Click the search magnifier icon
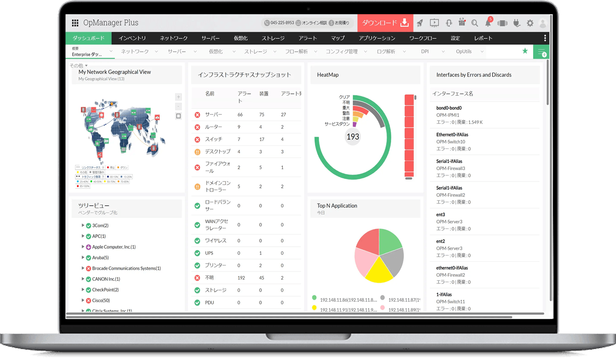The width and height of the screenshot is (616, 359). tap(475, 23)
